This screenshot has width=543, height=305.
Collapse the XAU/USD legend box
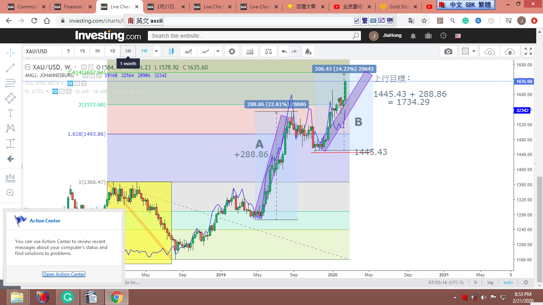(x=27, y=67)
